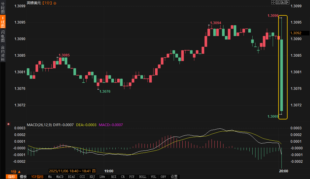Image resolution: width=310 pixels, height=179 pixels.
Task: Click the 1.3069 low price label
Action: click(273, 117)
